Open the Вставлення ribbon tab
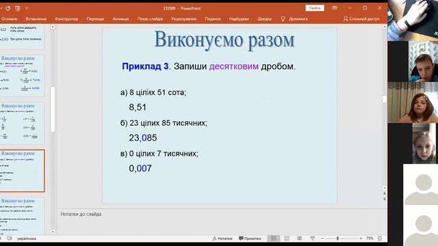Viewport: 438px width, 246px height. point(36,19)
